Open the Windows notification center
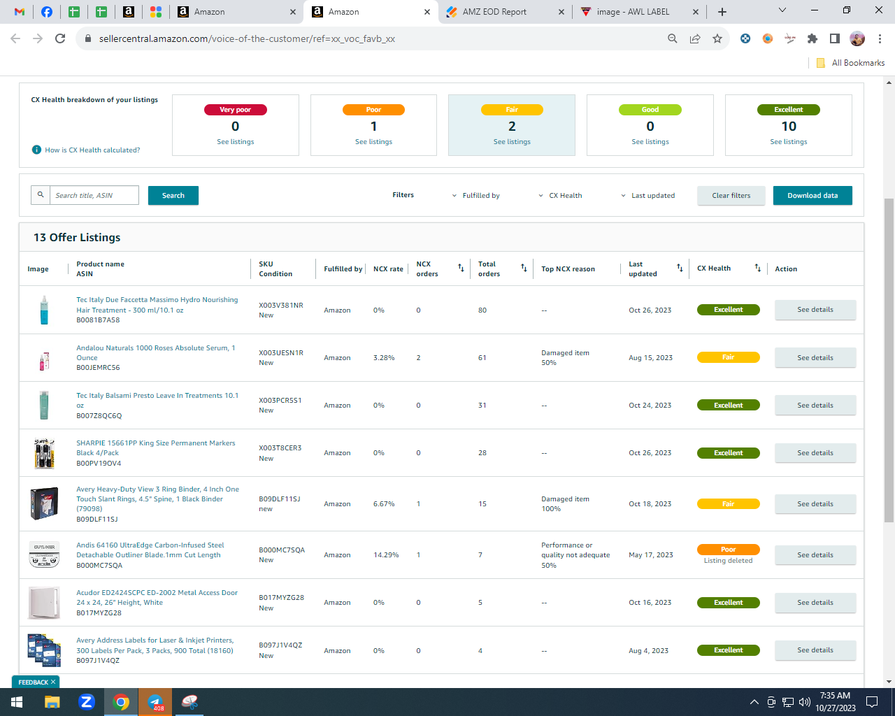This screenshot has width=895, height=716. [x=872, y=702]
